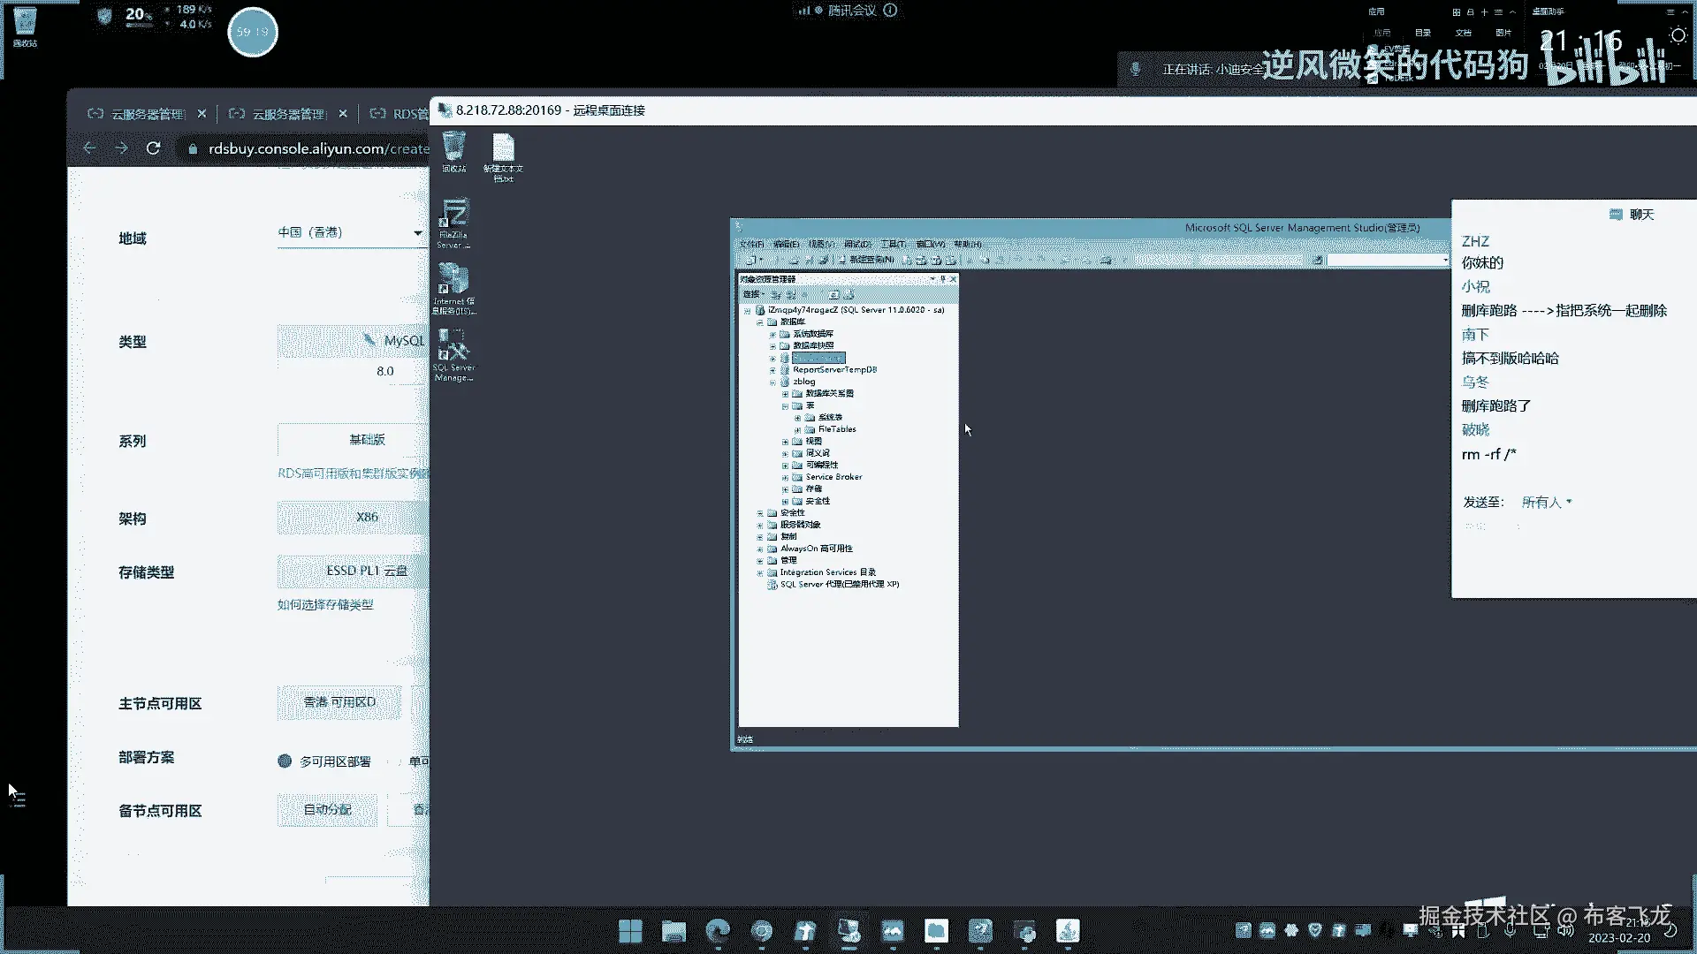Select the ESSD PL1 cloud disk storage option

pos(366,572)
